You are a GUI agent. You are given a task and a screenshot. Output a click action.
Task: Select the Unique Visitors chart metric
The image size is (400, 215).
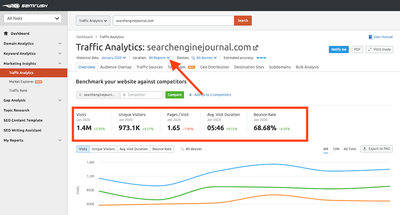point(103,149)
